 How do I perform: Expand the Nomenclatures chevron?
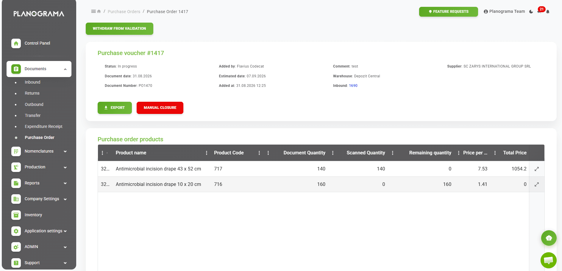65,151
